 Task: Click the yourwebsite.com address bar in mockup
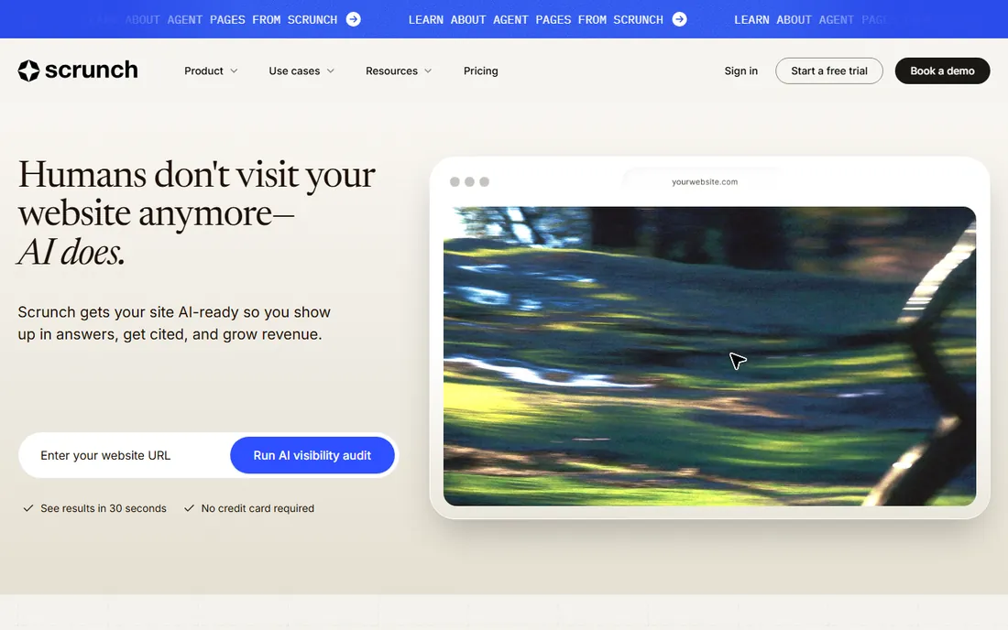[705, 181]
